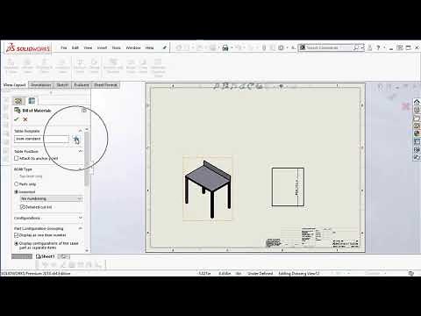Select the isometric table drawing view
421x316 pixels.
208,188
